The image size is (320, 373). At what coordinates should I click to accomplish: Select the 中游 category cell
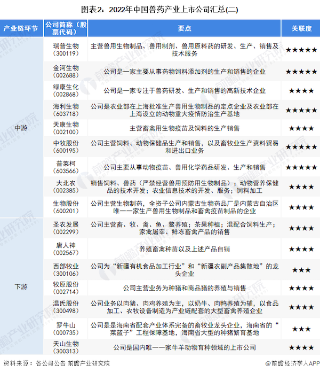coord(21,128)
